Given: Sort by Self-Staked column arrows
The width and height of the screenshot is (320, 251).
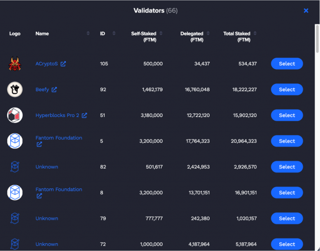Looking at the screenshot, I should [x=161, y=33].
